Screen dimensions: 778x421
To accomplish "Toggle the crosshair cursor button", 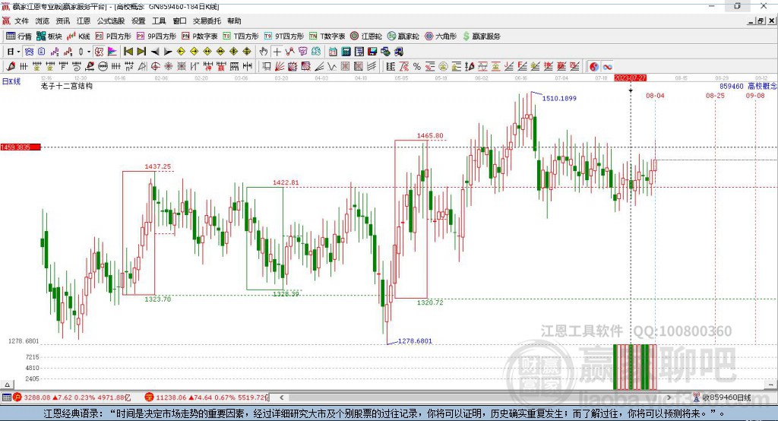I will click(x=277, y=52).
